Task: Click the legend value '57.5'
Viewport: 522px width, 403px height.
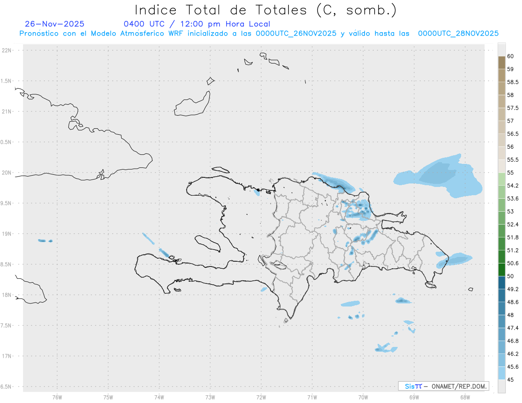Action: 512,108
